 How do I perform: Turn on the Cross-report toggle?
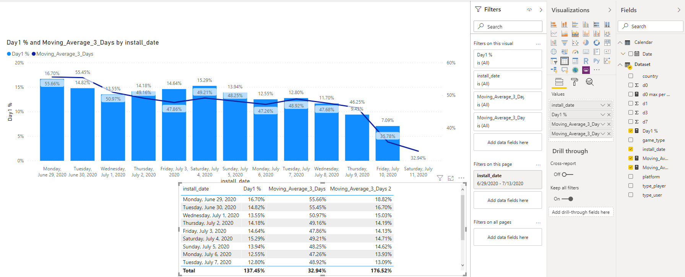point(568,175)
